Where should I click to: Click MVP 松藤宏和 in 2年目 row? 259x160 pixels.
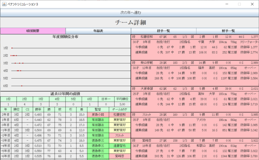120,114
